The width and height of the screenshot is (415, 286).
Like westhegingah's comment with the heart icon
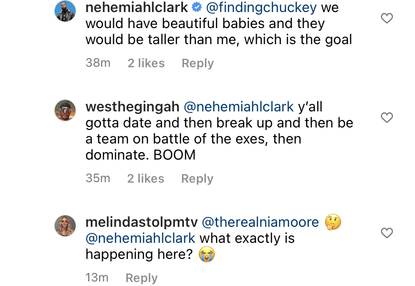pyautogui.click(x=386, y=117)
